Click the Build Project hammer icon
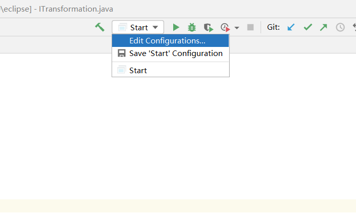Image resolution: width=356 pixels, height=217 pixels. pos(100,27)
